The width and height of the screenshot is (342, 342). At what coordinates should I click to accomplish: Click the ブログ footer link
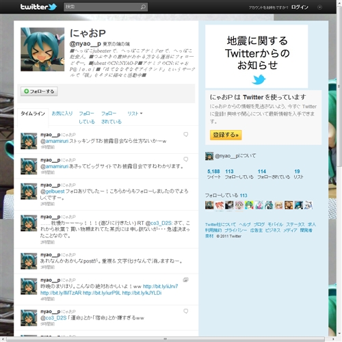pyautogui.click(x=259, y=224)
